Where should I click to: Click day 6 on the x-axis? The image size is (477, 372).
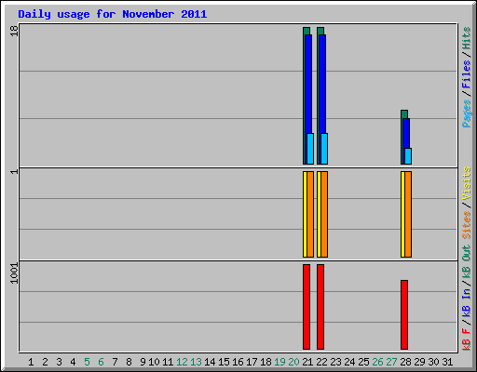click(101, 362)
